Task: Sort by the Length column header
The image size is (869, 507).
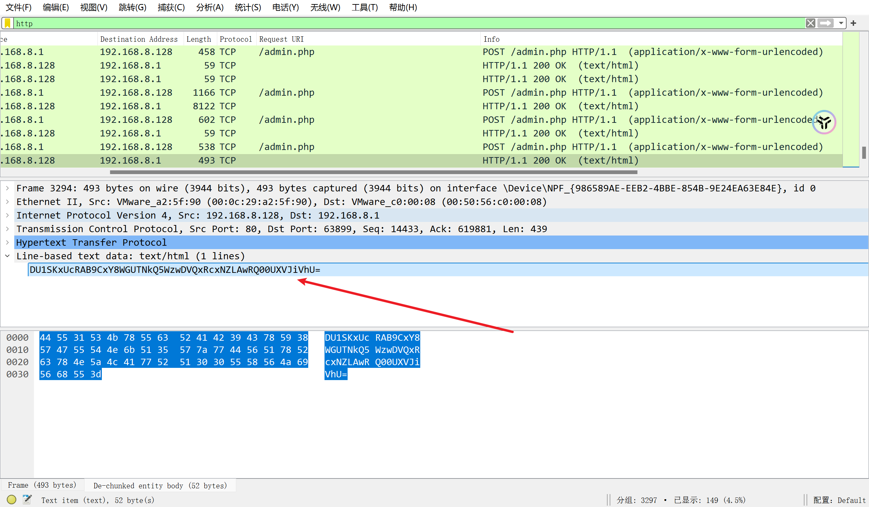Action: coord(199,39)
